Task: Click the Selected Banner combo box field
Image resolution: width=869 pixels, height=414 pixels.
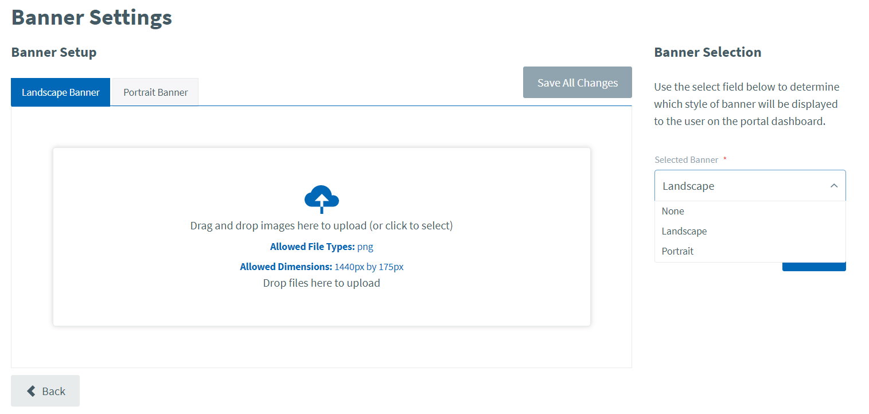Action: (x=740, y=186)
